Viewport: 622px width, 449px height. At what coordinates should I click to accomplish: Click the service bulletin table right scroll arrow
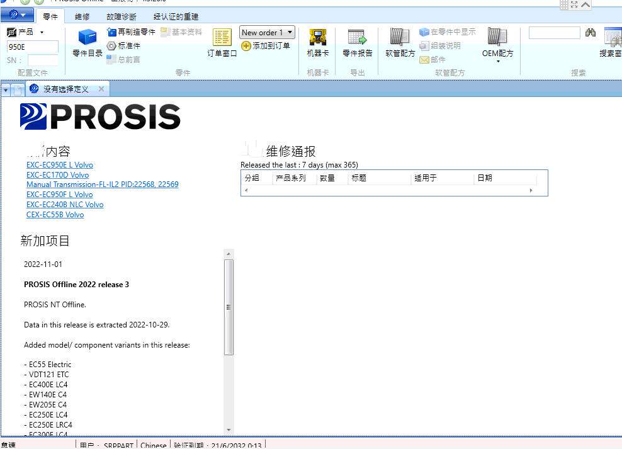coord(531,190)
